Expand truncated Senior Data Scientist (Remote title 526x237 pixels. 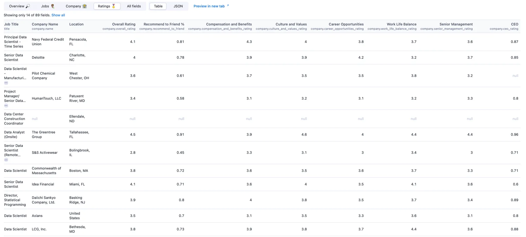pyautogui.click(x=6, y=160)
